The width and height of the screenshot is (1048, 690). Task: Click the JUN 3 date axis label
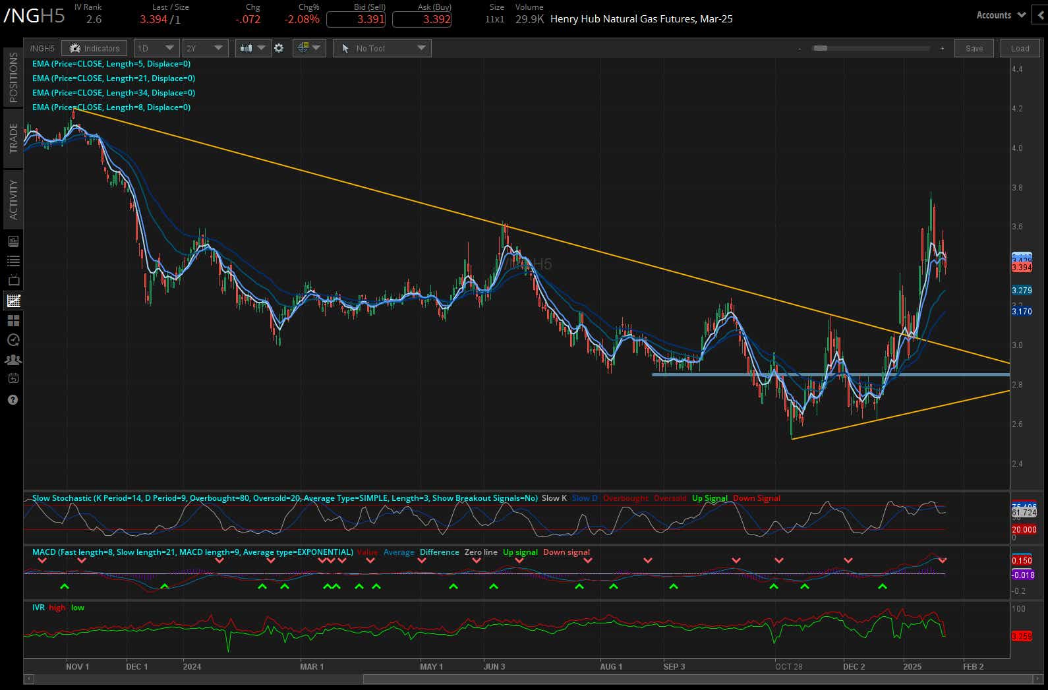coord(494,667)
